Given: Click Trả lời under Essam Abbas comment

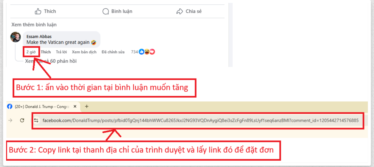Looking at the screenshot, I should click(61, 52).
